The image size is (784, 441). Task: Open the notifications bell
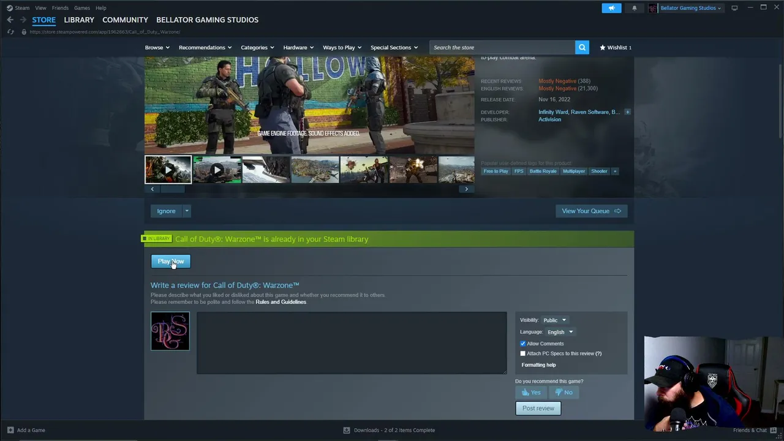(634, 8)
